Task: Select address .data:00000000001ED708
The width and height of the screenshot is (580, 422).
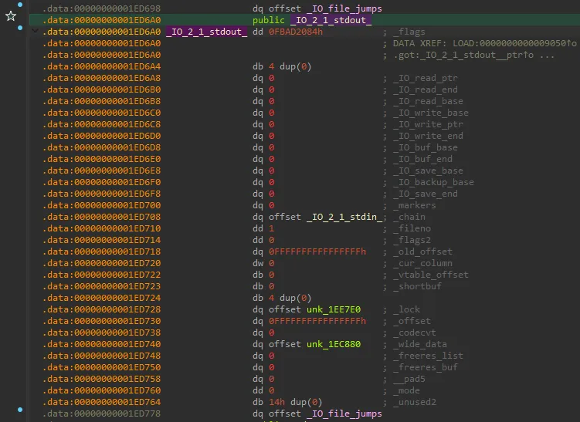Action: pyautogui.click(x=102, y=217)
